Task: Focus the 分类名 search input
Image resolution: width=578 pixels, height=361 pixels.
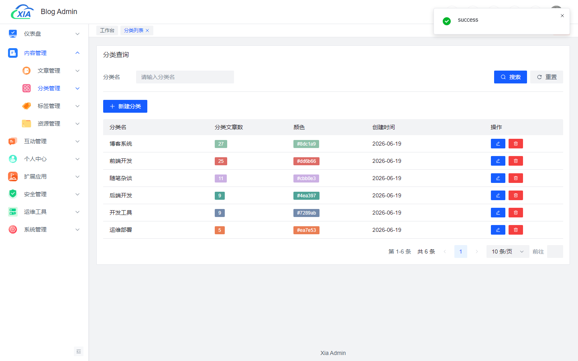Action: (185, 77)
